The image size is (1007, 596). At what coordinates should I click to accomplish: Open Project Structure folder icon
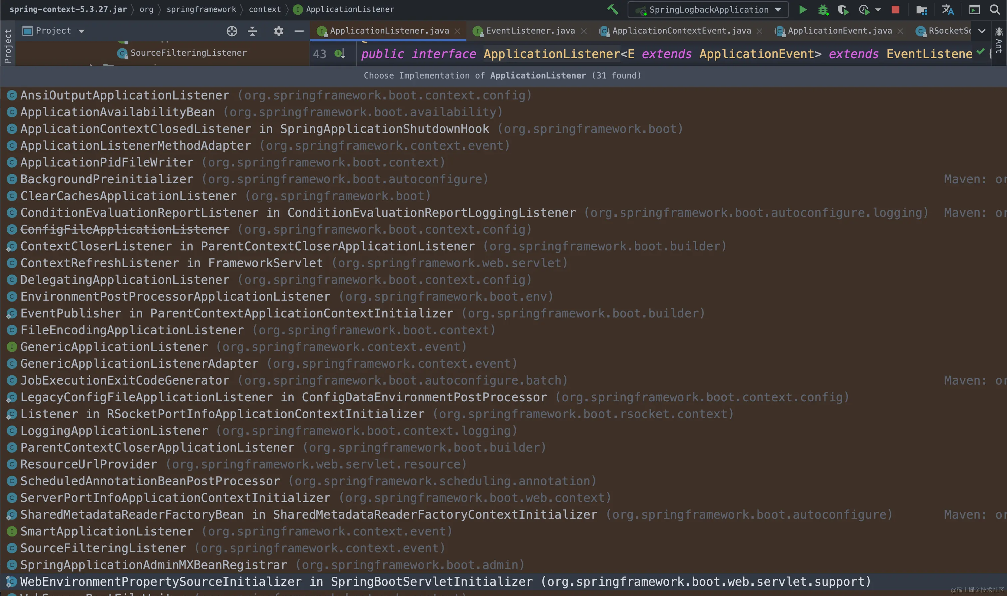[x=921, y=9]
